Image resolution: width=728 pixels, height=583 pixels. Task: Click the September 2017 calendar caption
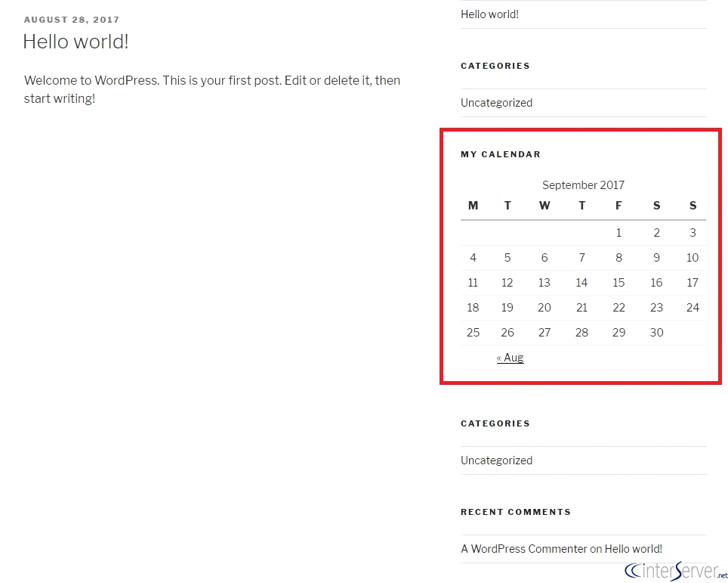click(583, 185)
